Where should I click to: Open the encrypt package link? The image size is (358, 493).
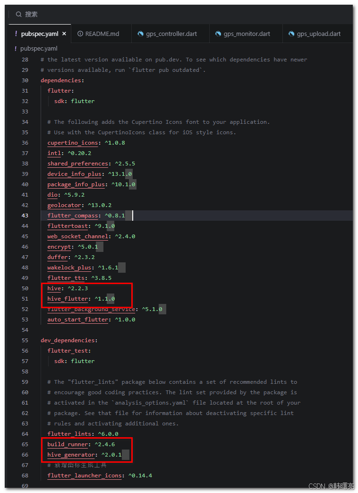pyautogui.click(x=59, y=247)
